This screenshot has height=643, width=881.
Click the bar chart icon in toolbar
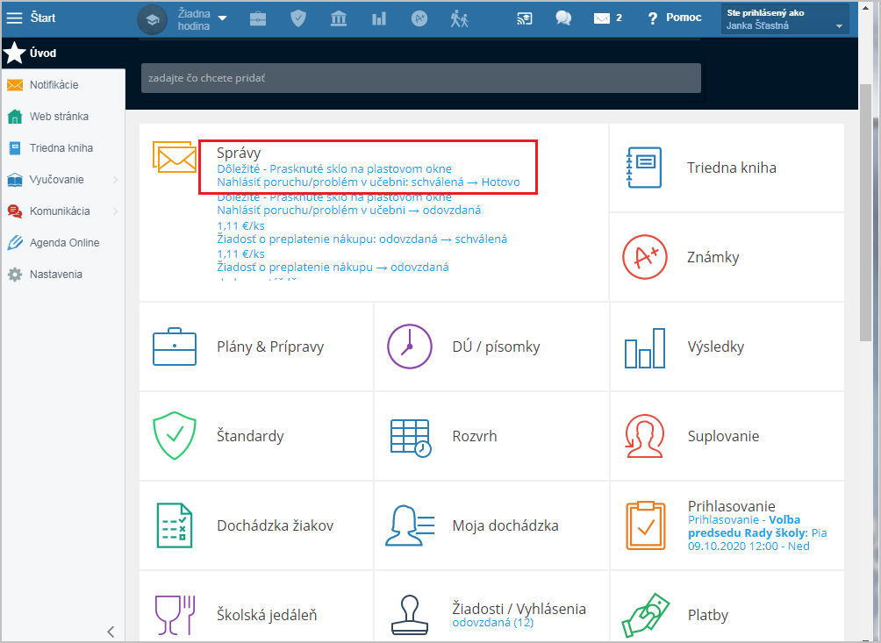379,18
